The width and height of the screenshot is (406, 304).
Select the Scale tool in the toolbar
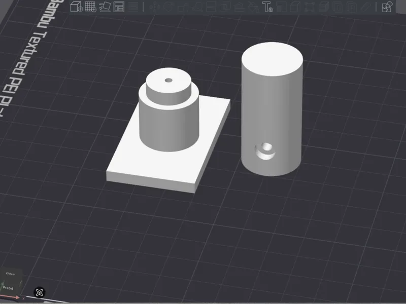183,7
